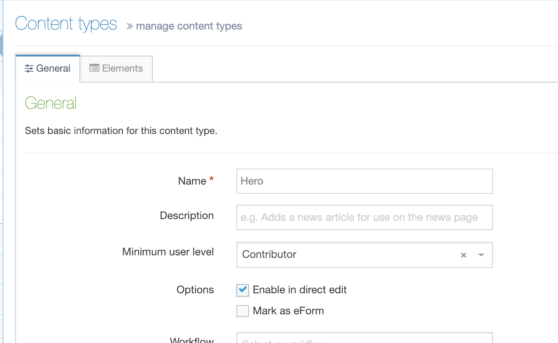Click the 'Enable in direct edit' label text
The width and height of the screenshot is (558, 343).
point(300,290)
